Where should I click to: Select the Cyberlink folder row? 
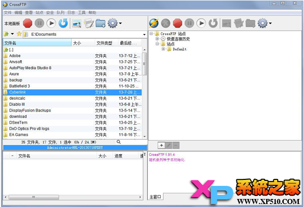pos(72,92)
